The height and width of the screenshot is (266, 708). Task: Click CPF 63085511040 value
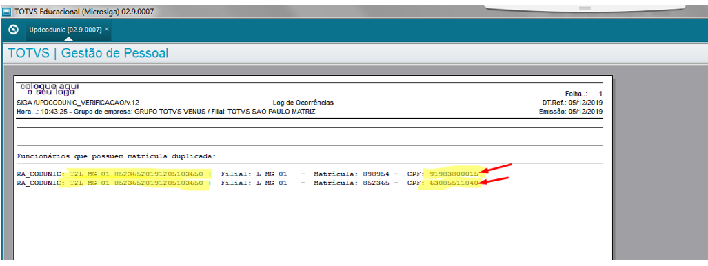454,183
